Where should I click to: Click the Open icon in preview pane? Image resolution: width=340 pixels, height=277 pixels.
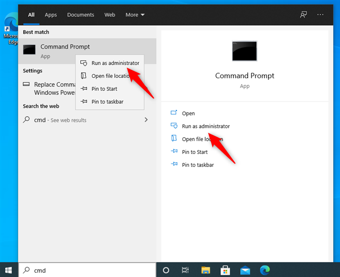(174, 112)
